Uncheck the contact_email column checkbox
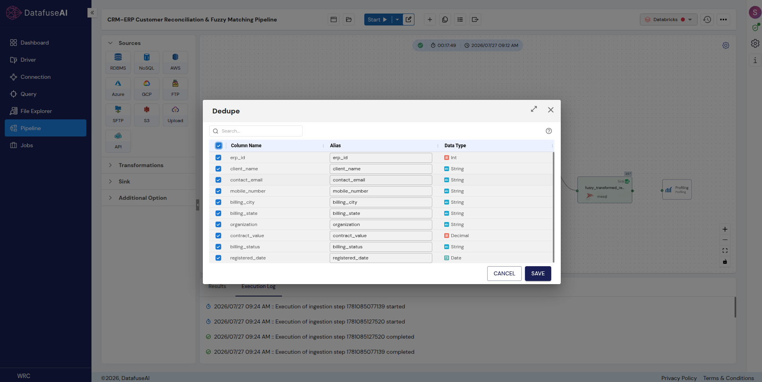The height and width of the screenshot is (382, 762). [218, 180]
